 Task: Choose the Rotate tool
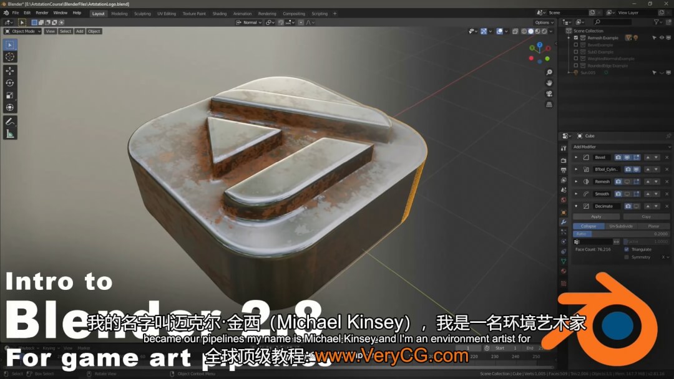coord(10,83)
